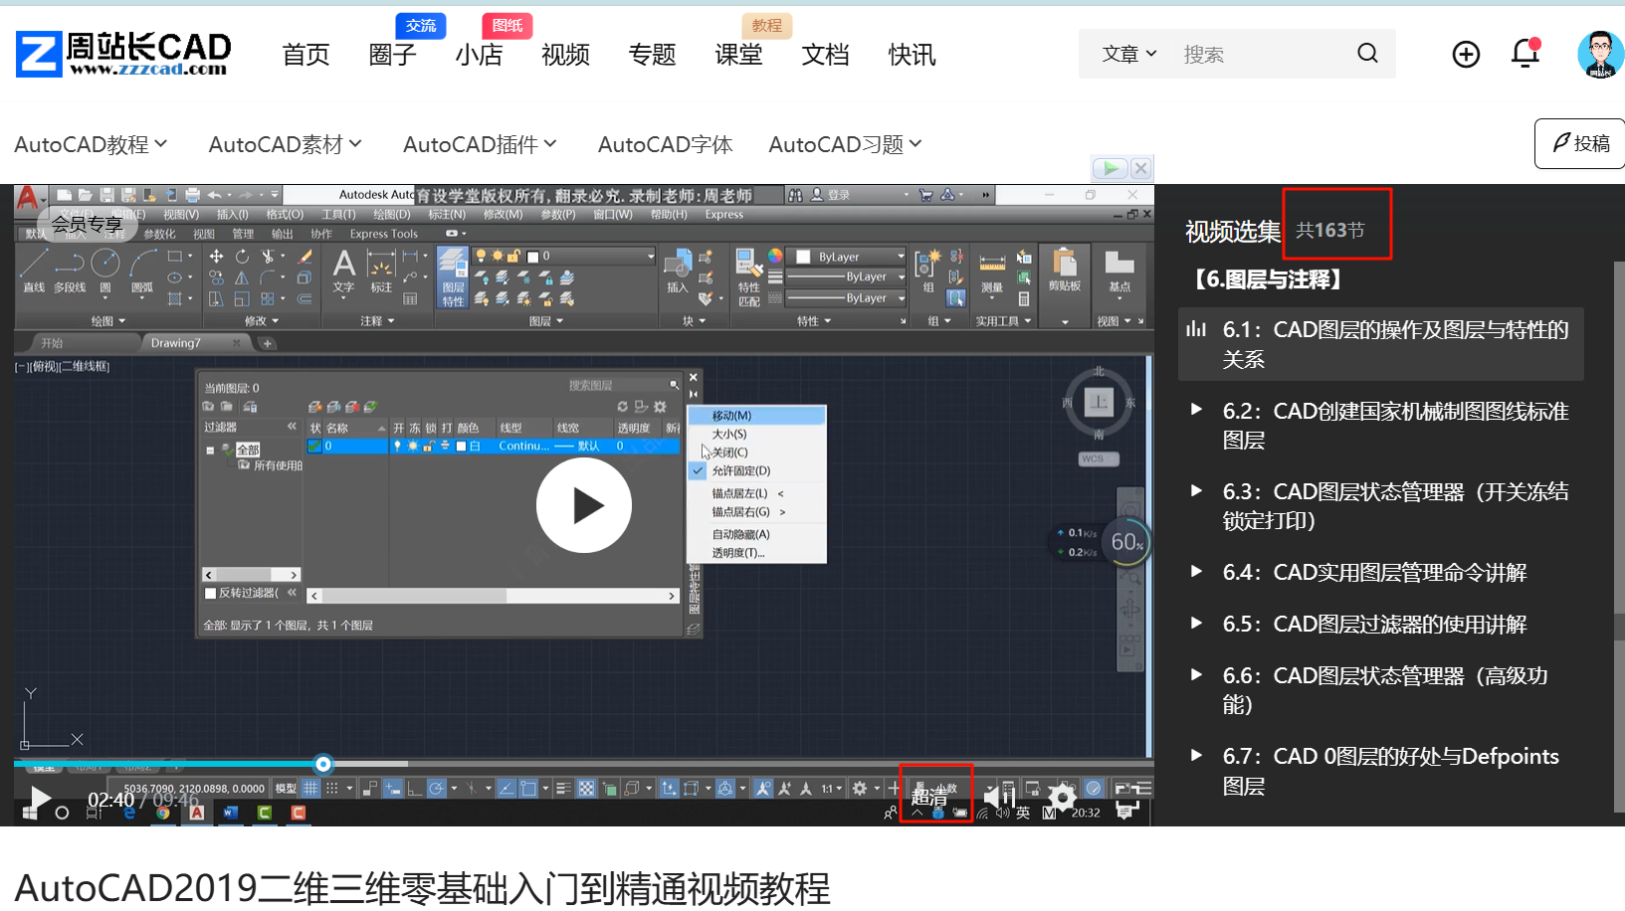Screen dimensions: 1625x911
Task: Click the play triangle beside lesson 6.7
Action: coord(1196,754)
